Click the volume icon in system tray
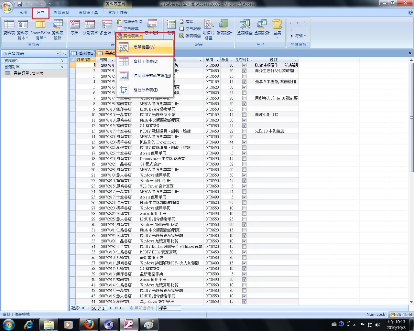Screen dimensions: 414x331 pyautogui.click(x=378, y=325)
